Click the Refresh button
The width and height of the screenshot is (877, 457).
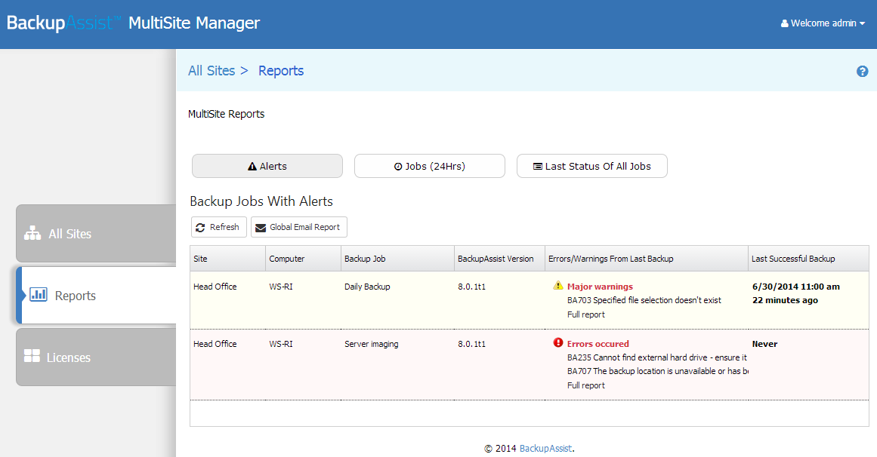[x=219, y=227]
